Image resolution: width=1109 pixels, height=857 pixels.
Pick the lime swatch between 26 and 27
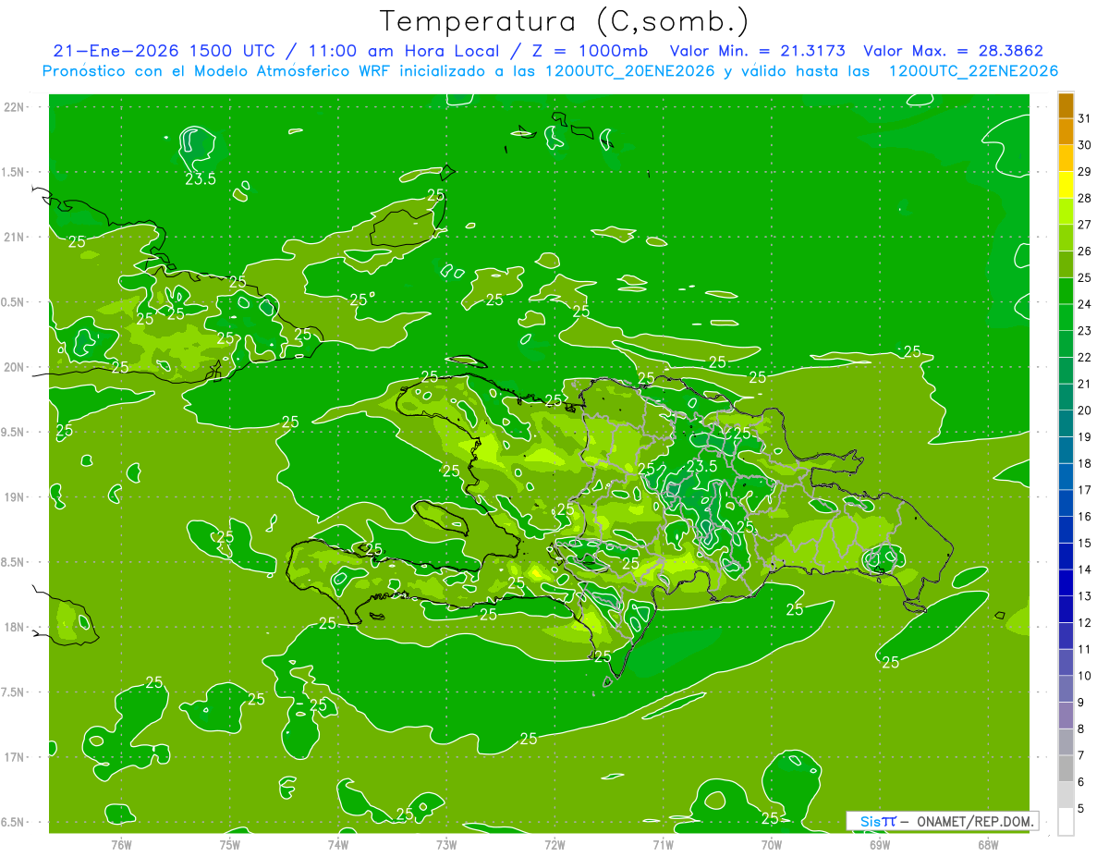[x=1066, y=238]
